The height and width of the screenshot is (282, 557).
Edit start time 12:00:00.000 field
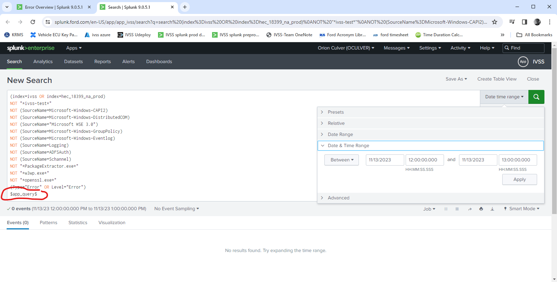425,160
